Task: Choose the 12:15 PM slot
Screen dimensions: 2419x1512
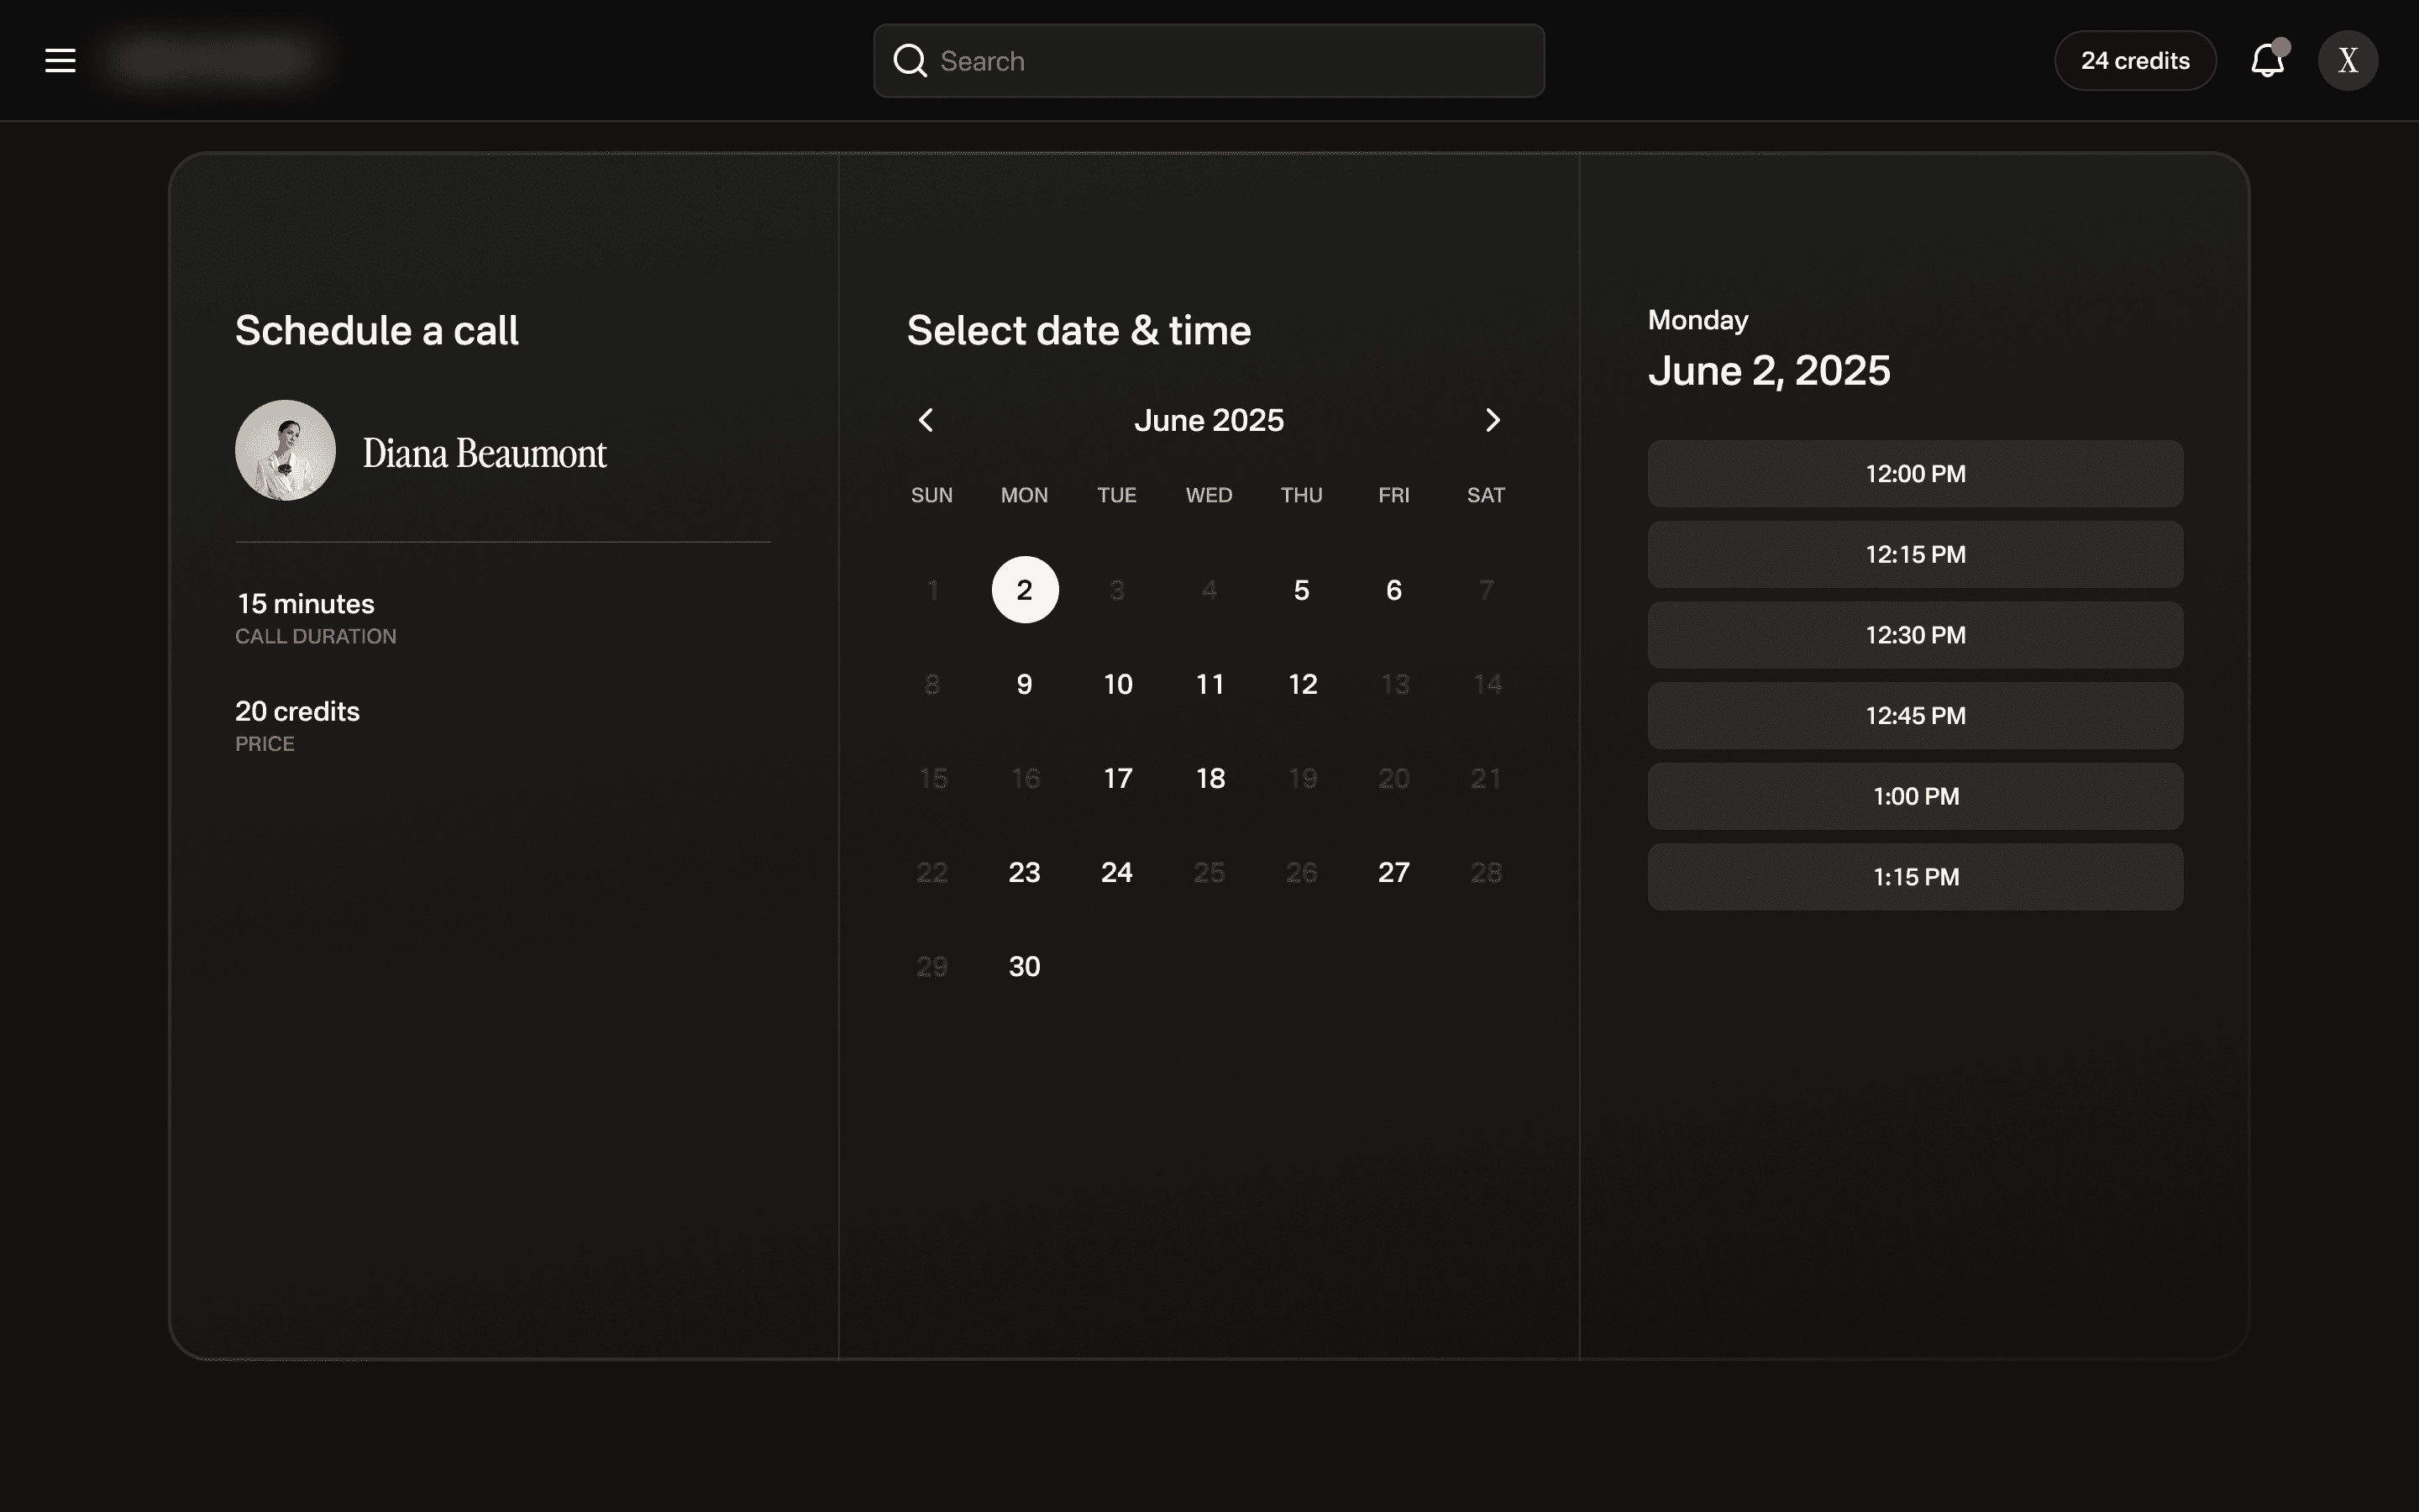Action: pos(1914,554)
